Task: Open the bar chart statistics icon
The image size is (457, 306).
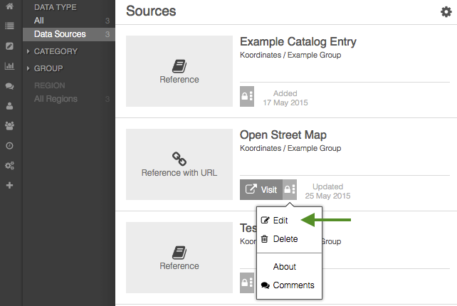Action: point(10,66)
